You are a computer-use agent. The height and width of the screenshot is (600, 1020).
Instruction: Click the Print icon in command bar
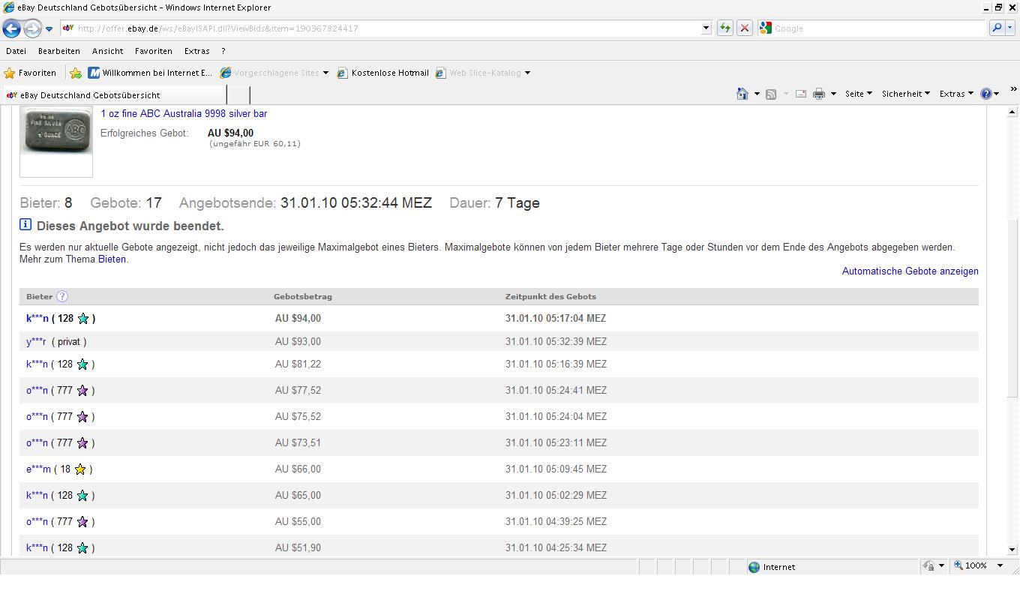[819, 94]
